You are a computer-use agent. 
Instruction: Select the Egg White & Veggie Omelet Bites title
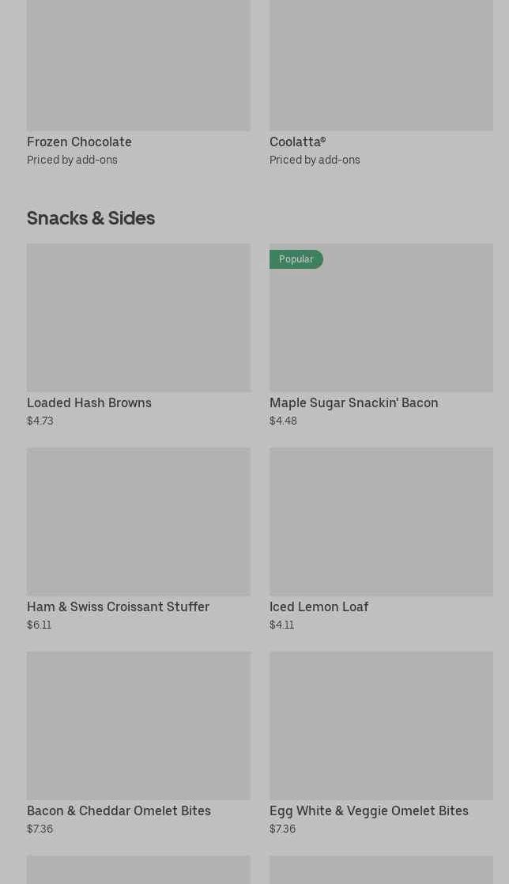[x=368, y=811]
